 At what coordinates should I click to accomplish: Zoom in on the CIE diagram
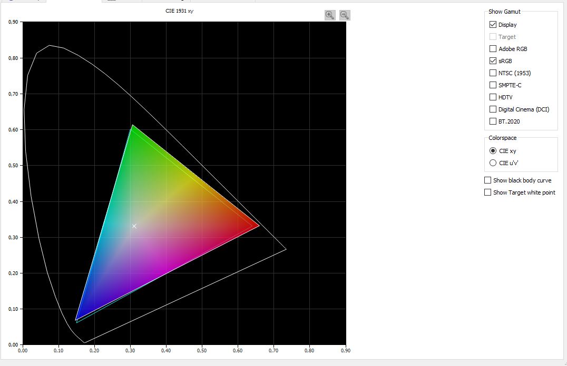(x=330, y=15)
